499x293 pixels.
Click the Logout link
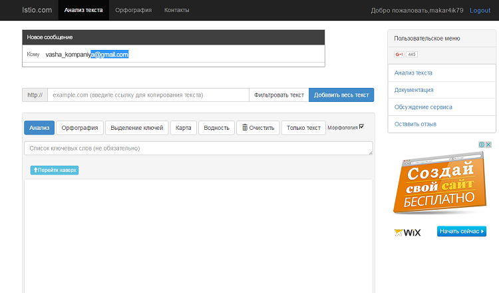[480, 11]
